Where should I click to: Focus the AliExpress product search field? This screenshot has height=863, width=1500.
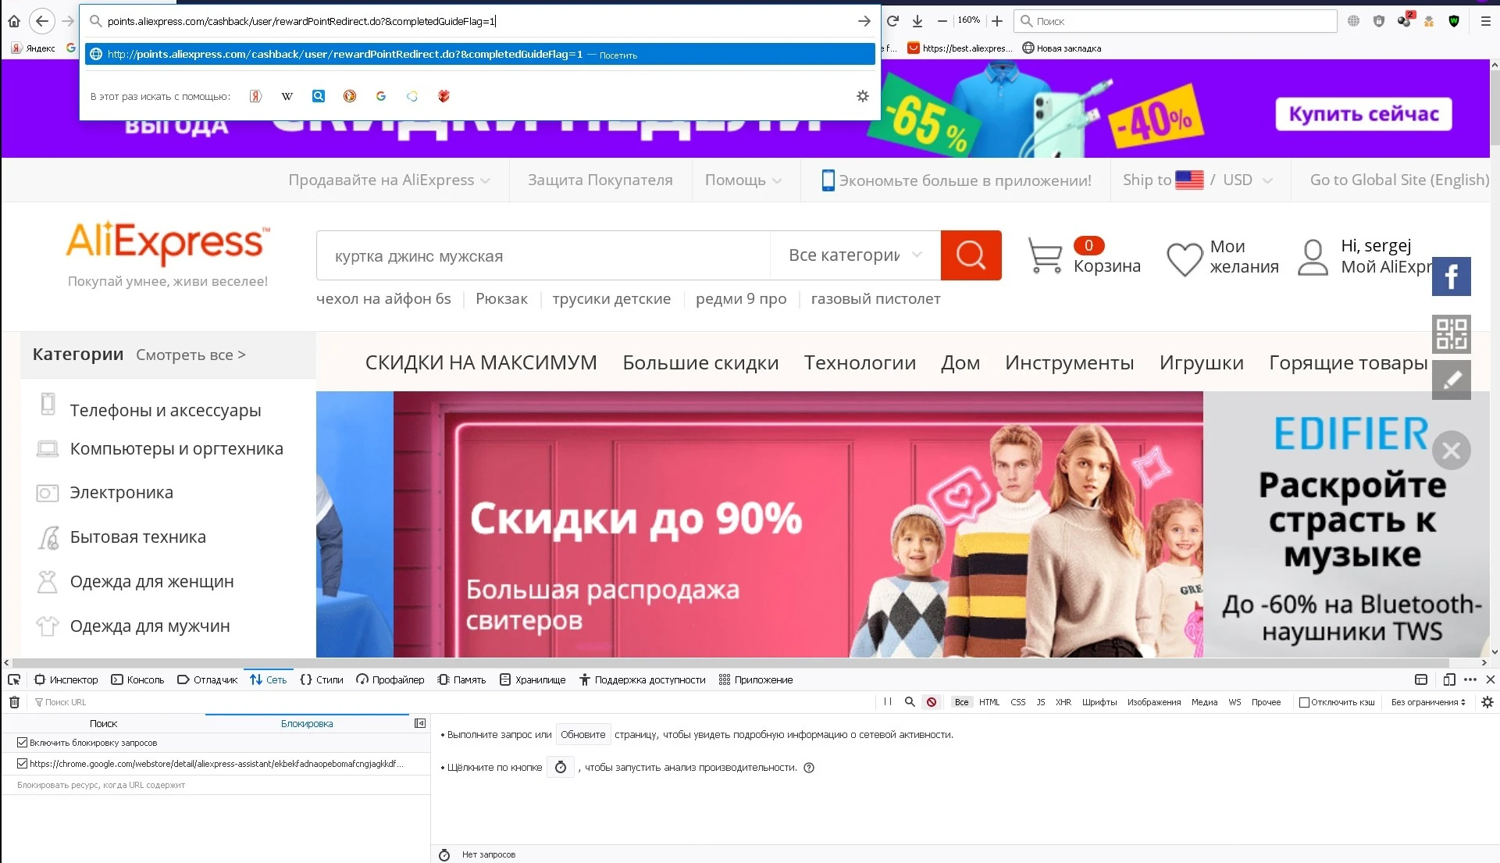click(x=543, y=255)
